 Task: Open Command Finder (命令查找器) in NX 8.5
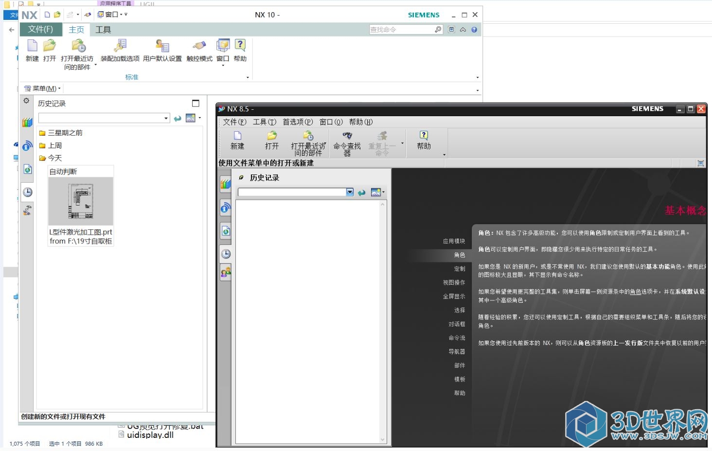click(347, 143)
